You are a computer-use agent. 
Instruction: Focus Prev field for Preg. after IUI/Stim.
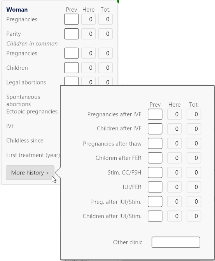[x=155, y=201]
